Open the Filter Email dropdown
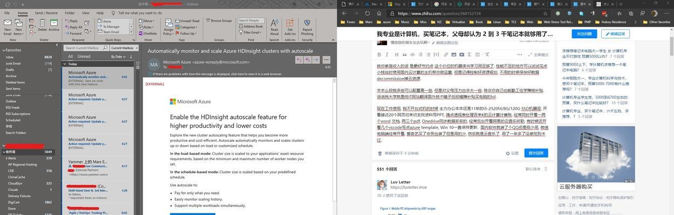The width and height of the screenshot is (674, 215). 251,32
